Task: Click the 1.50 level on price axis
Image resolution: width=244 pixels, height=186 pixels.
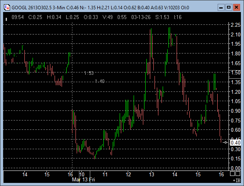Action: 235,73
